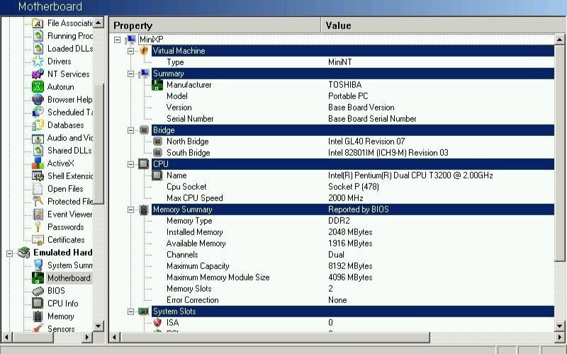
Task: Collapse the System Slots section
Action: [130, 312]
